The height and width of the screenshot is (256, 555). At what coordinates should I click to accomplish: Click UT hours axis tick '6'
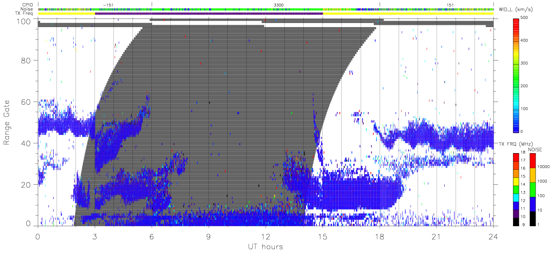pyautogui.click(x=152, y=236)
